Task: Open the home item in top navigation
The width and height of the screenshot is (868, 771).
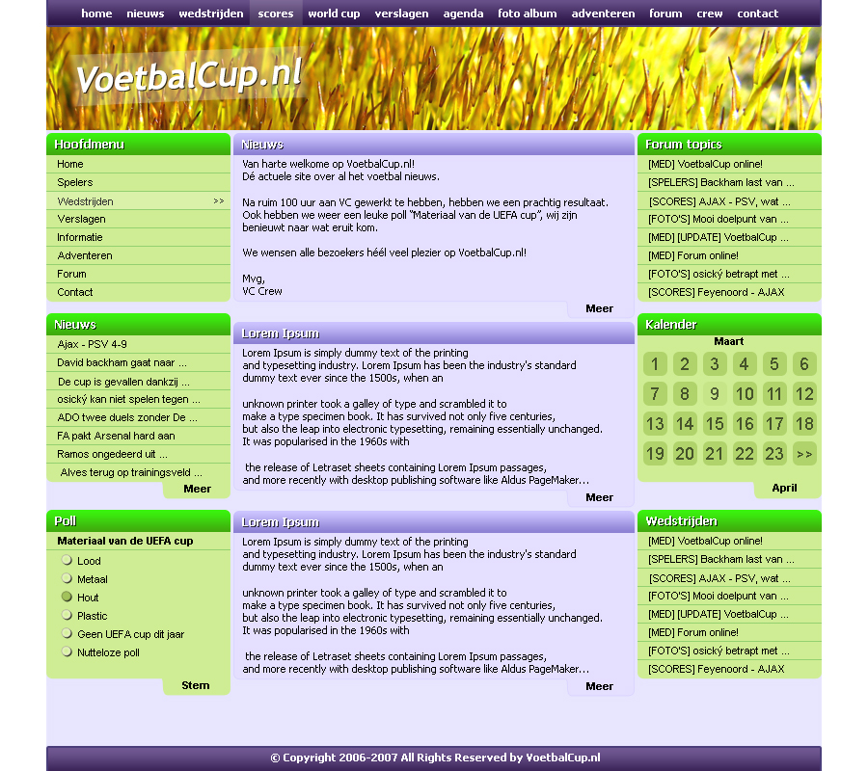Action: (96, 13)
